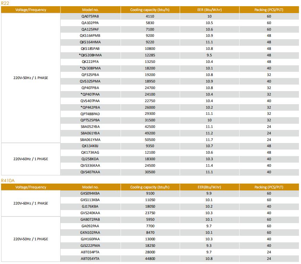301x264 pixels.
Task: Select the QPT488PAD model cell
Action: pos(90,113)
